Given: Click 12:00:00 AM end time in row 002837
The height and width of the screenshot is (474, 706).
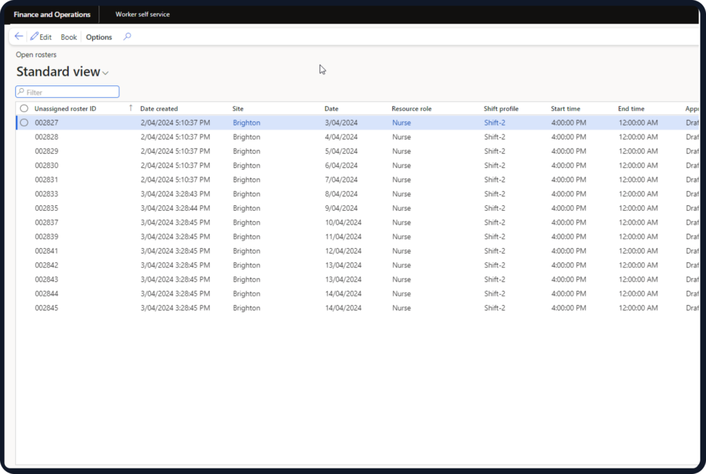Looking at the screenshot, I should tap(638, 222).
